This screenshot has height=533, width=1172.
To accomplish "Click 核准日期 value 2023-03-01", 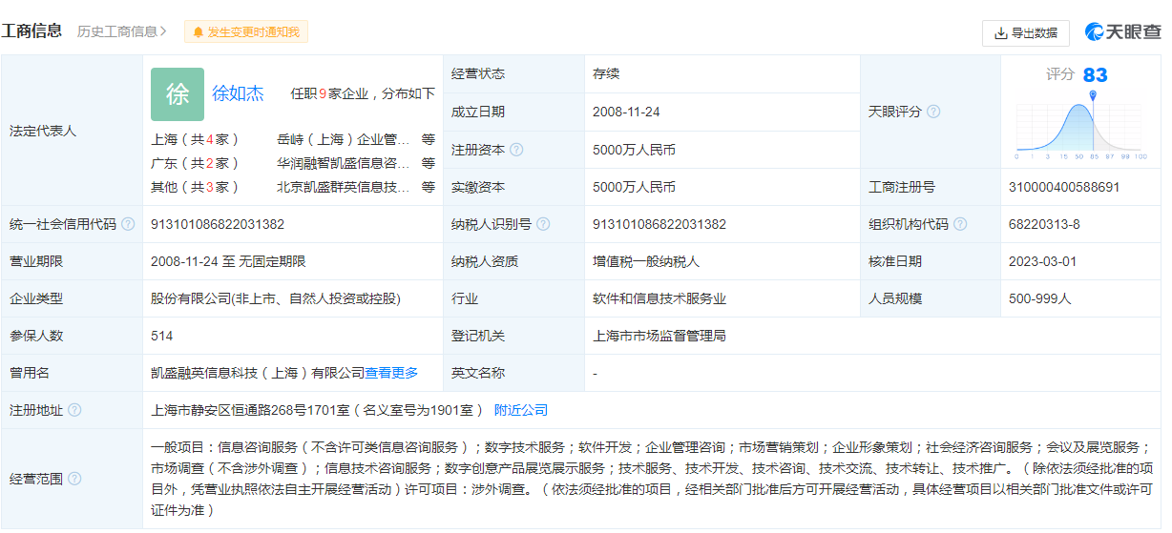I will [x=1042, y=261].
